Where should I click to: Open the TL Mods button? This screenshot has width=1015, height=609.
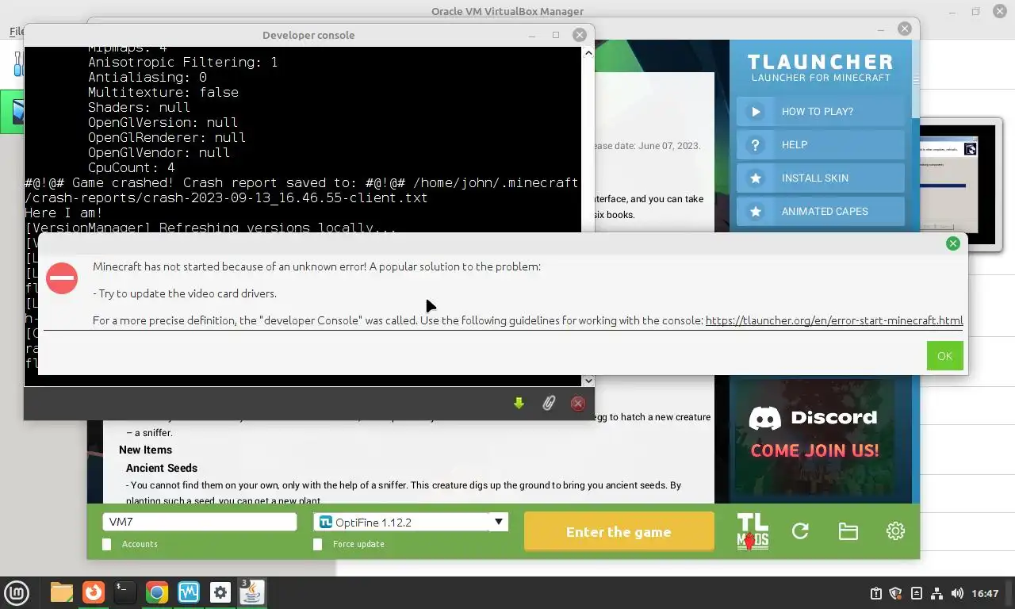tap(753, 531)
